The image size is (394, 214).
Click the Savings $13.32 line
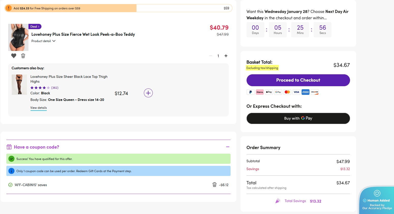pos(298,169)
